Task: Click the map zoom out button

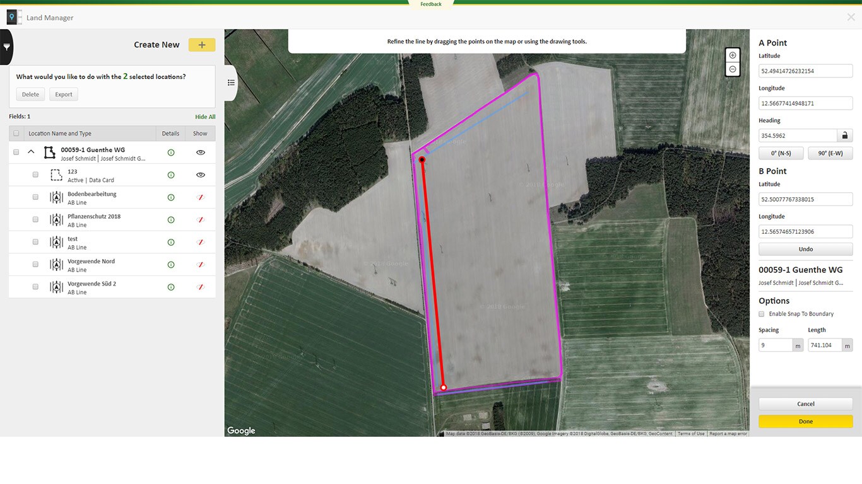Action: pos(732,69)
